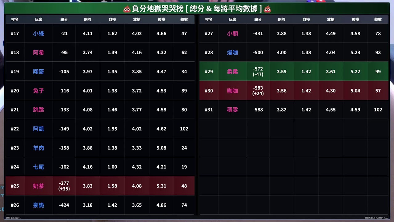Click rank label #31

(209, 110)
